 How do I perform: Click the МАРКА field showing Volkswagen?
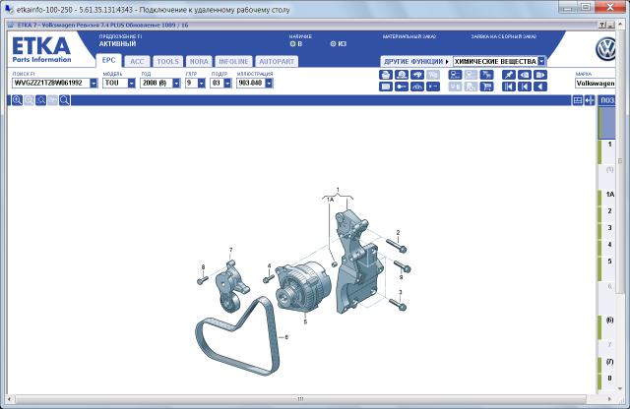[x=595, y=84]
